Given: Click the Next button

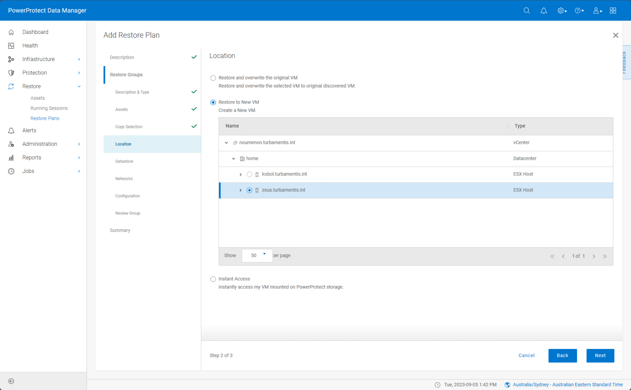Looking at the screenshot, I should (x=600, y=355).
